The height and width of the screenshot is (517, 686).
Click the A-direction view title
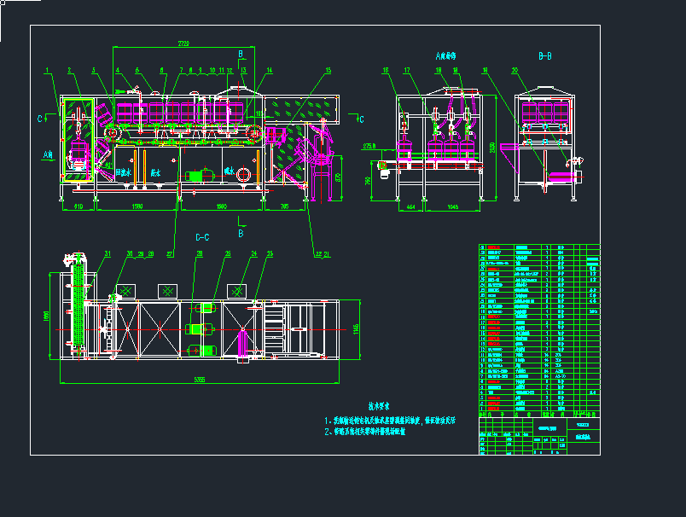point(446,55)
